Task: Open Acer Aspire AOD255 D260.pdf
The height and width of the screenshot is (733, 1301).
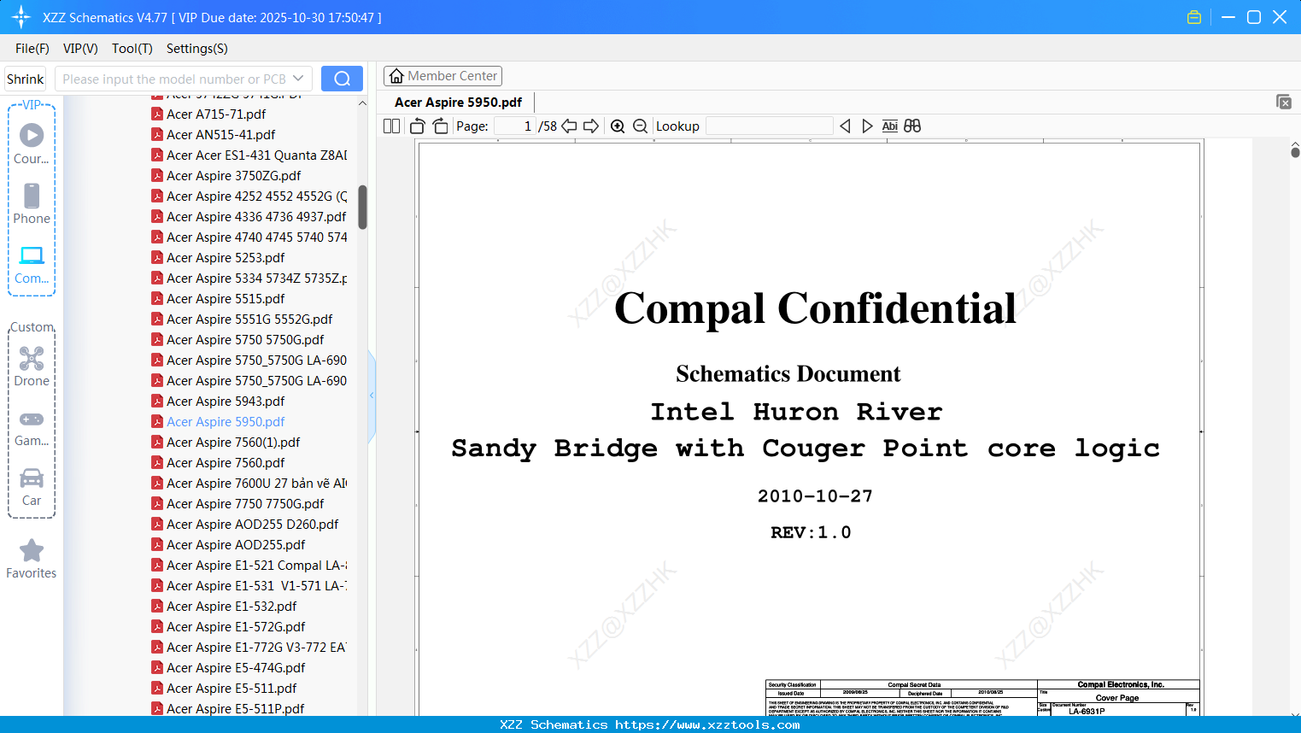Action: pos(245,524)
